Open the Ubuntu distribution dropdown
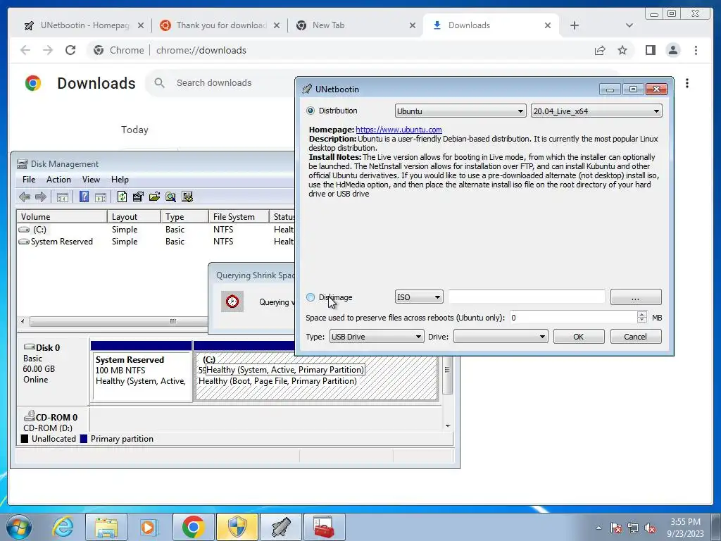 click(x=460, y=111)
